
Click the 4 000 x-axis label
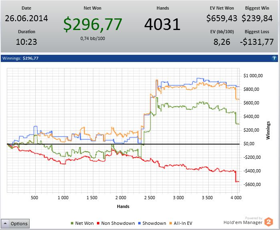pos(236,198)
